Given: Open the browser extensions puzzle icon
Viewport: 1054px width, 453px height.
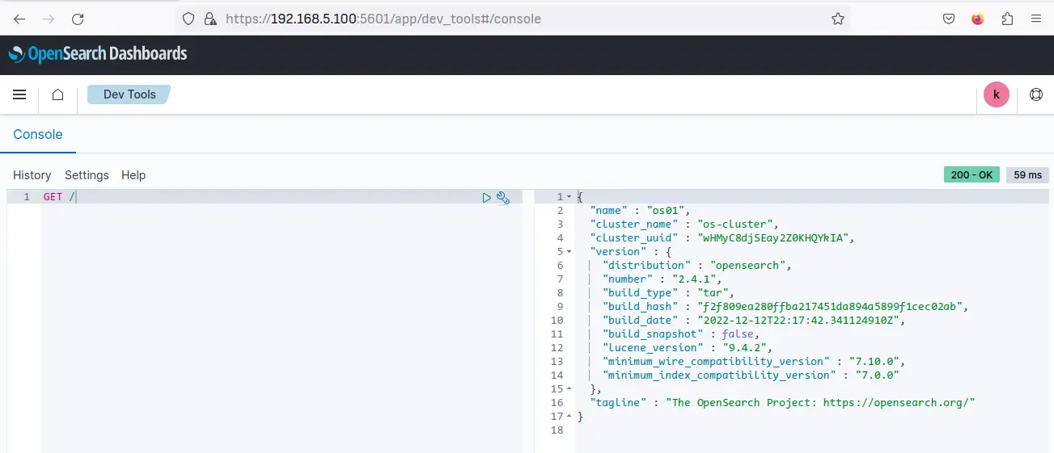Looking at the screenshot, I should [1007, 19].
